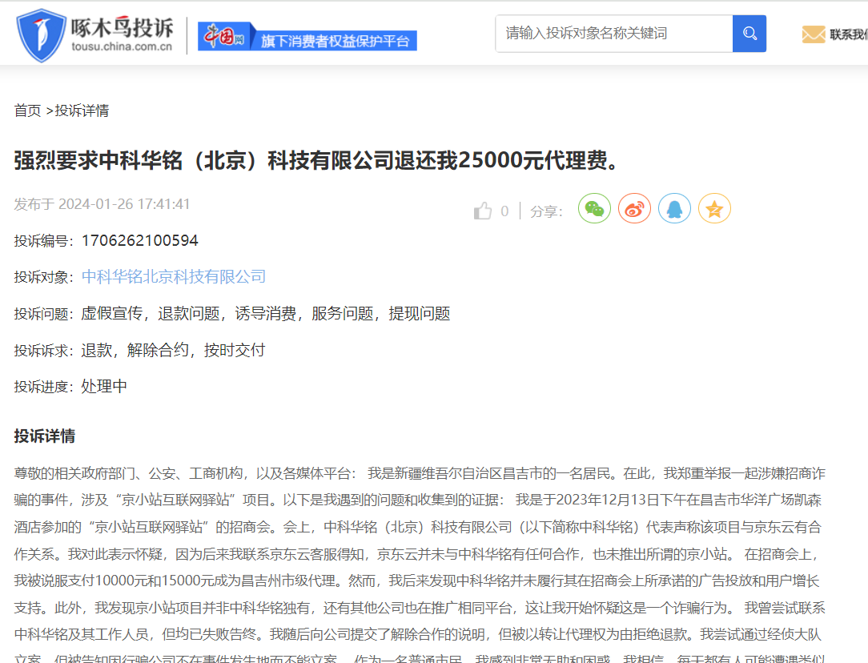This screenshot has width=868, height=663.
Task: Click the 投诉详情 section heading
Action: 45,436
